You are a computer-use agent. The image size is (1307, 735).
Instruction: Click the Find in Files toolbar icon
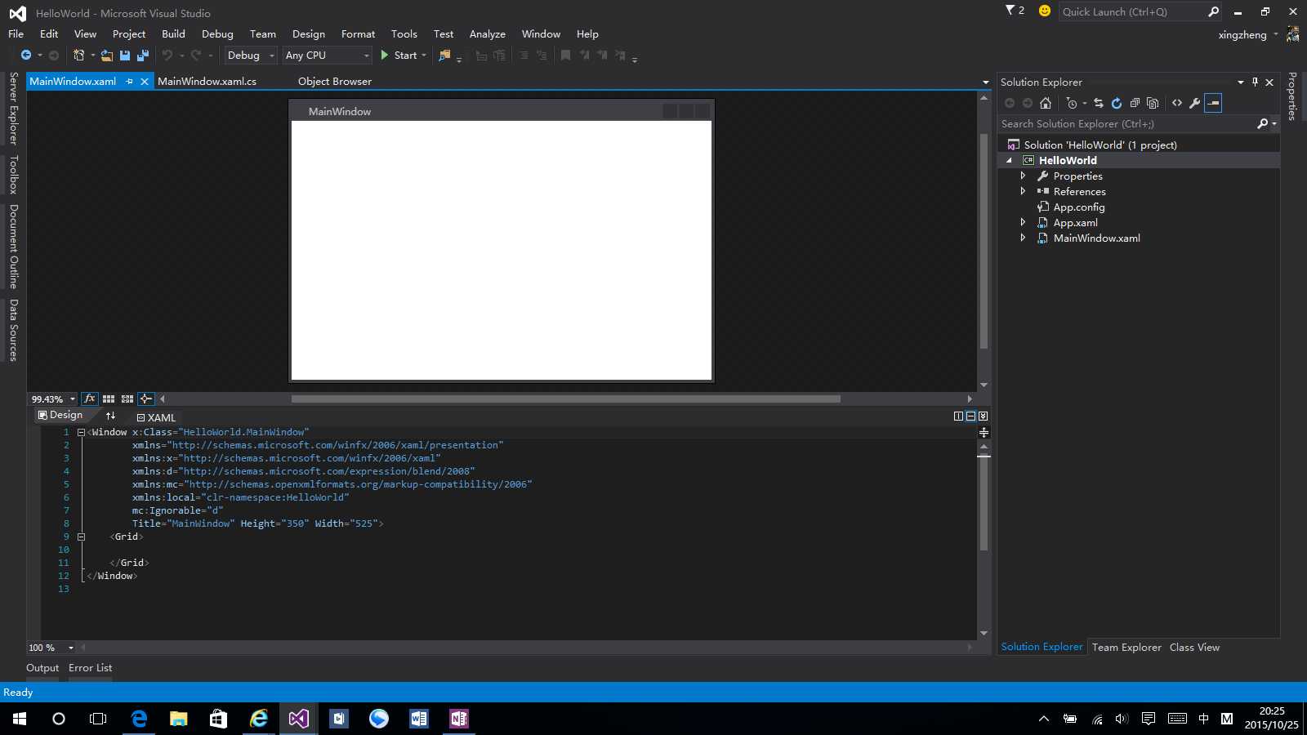444,55
